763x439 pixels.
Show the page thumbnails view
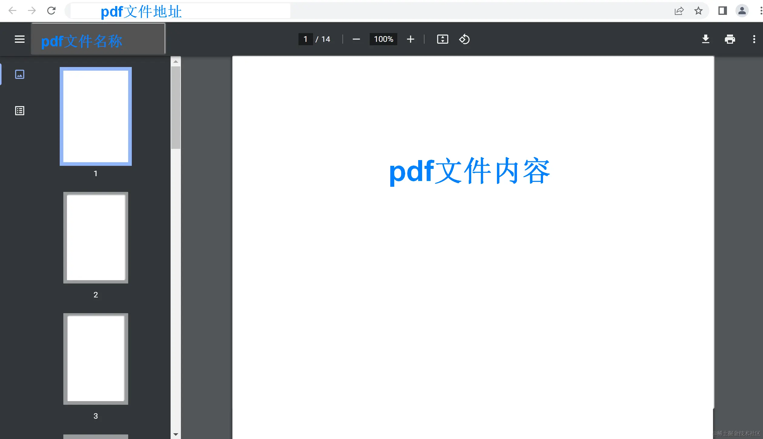20,74
